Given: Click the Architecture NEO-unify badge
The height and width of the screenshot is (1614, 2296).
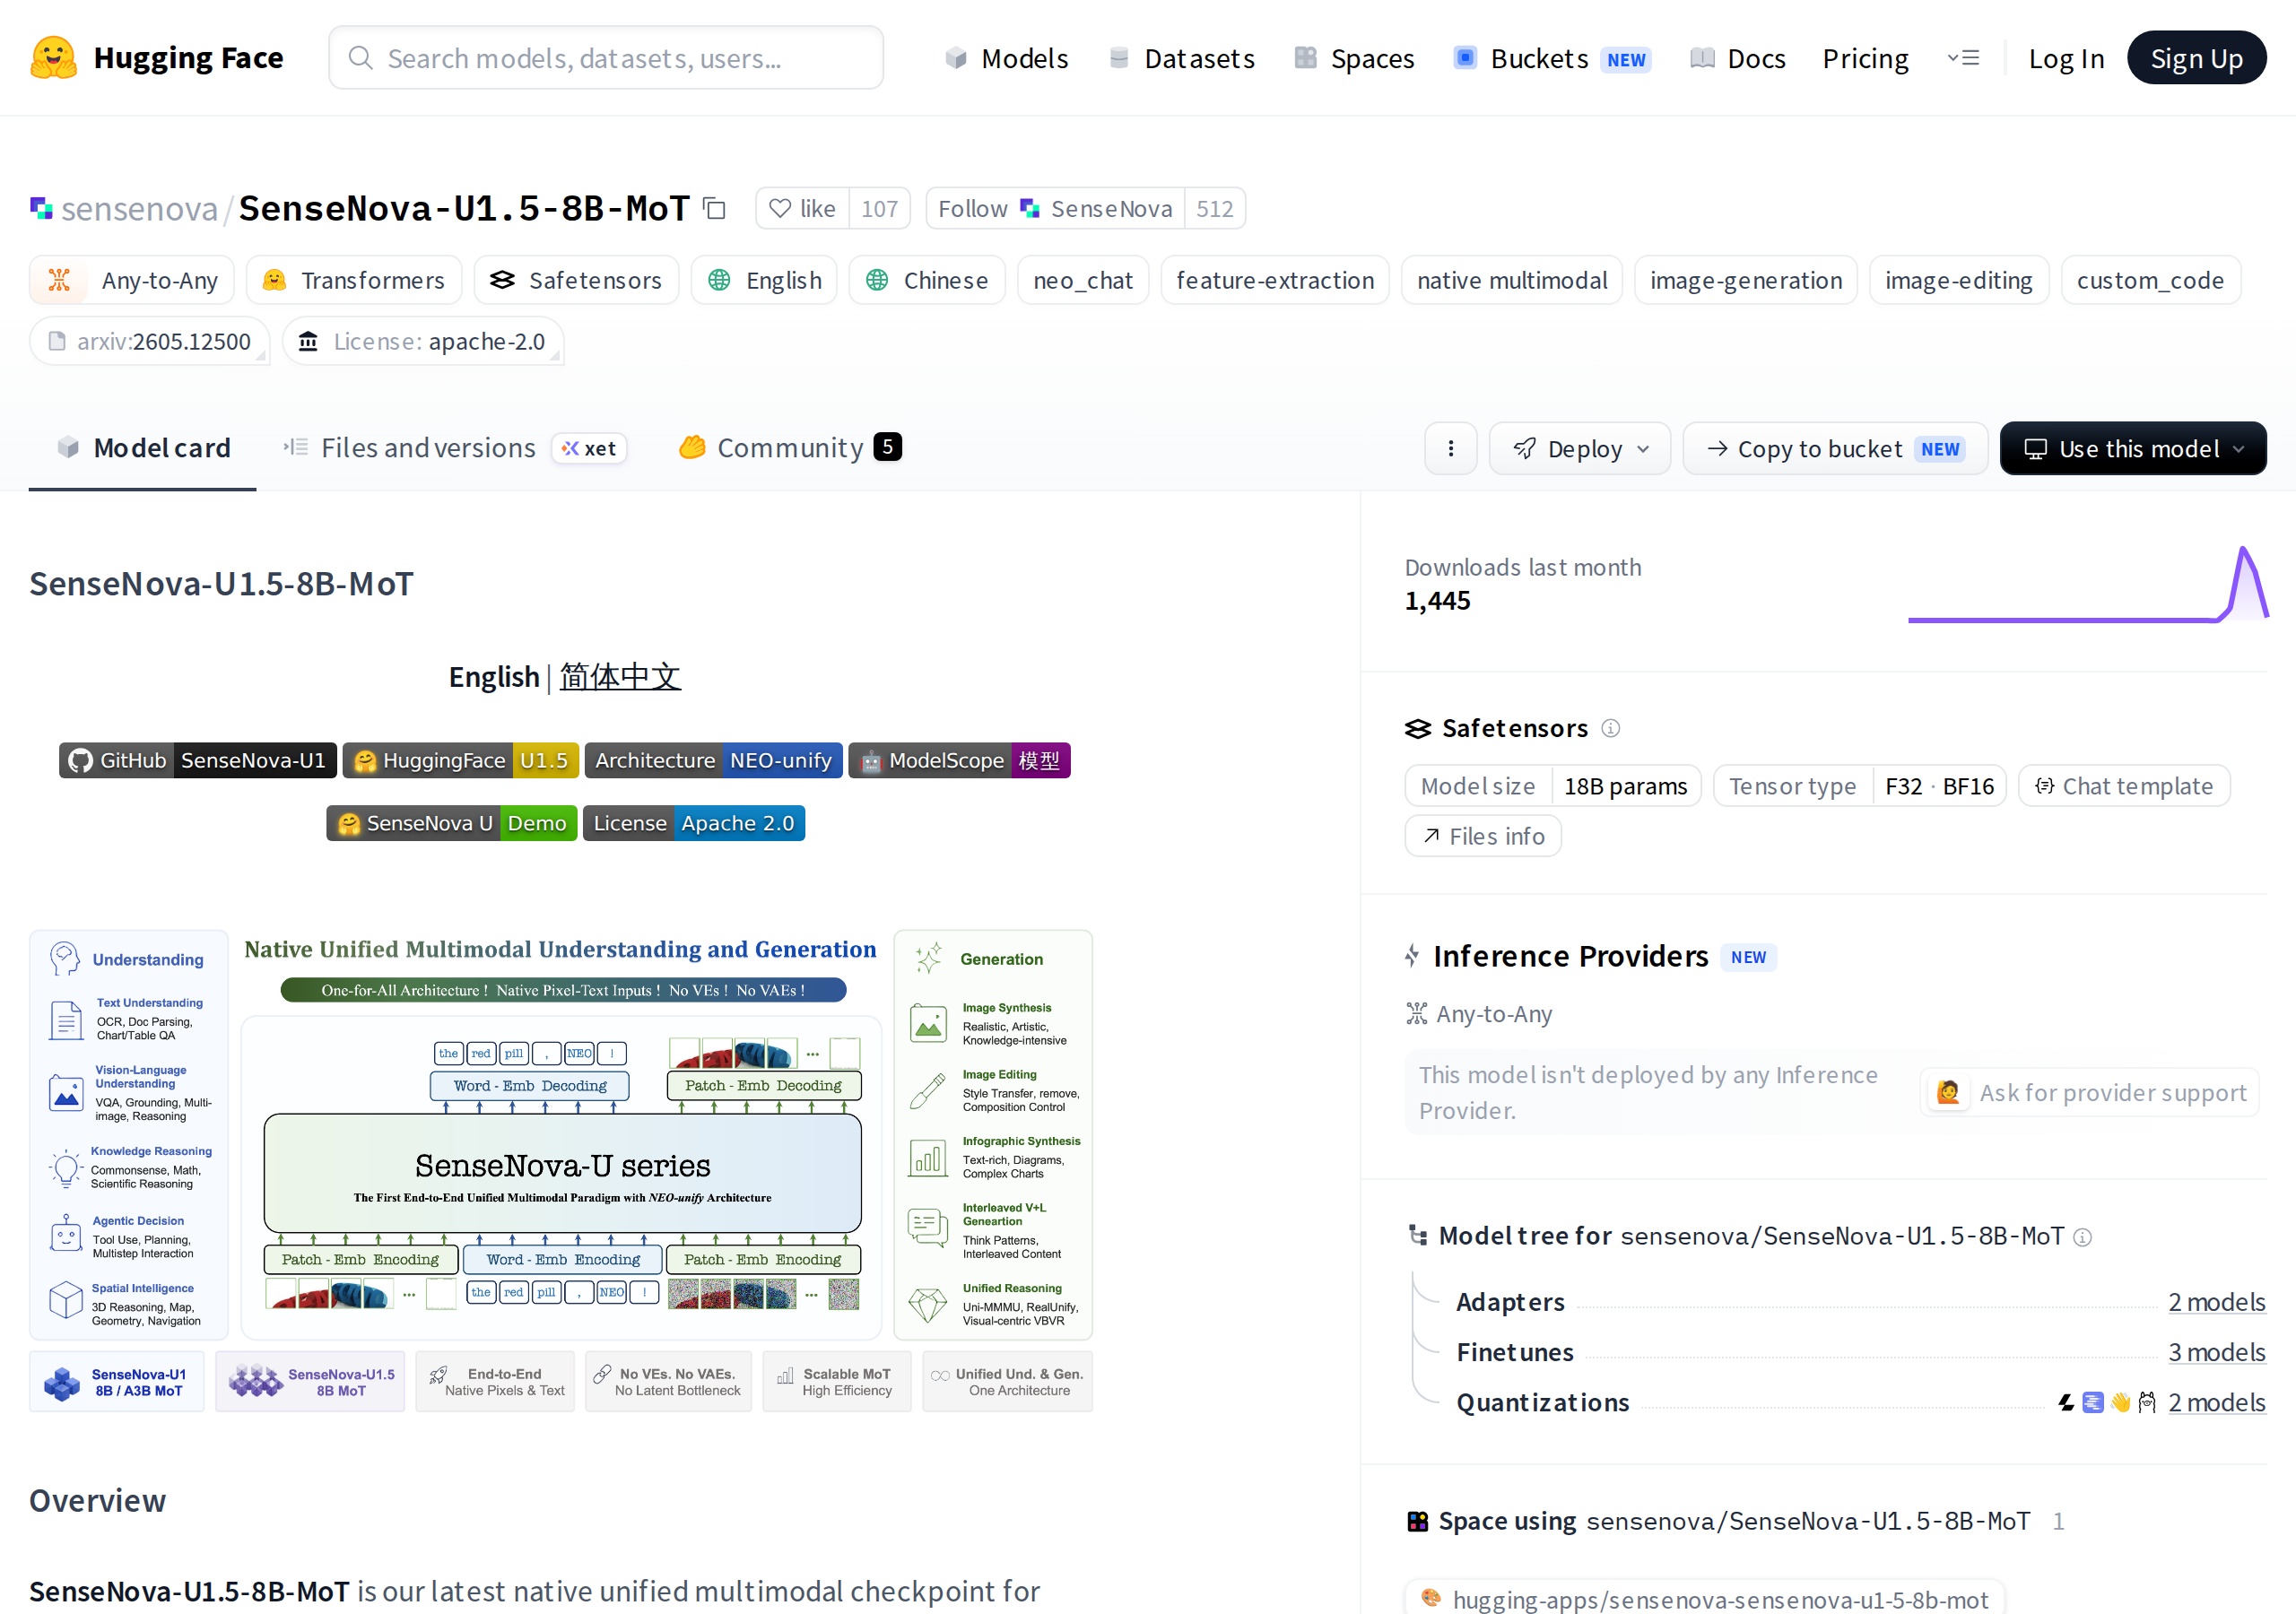Looking at the screenshot, I should [x=714, y=761].
